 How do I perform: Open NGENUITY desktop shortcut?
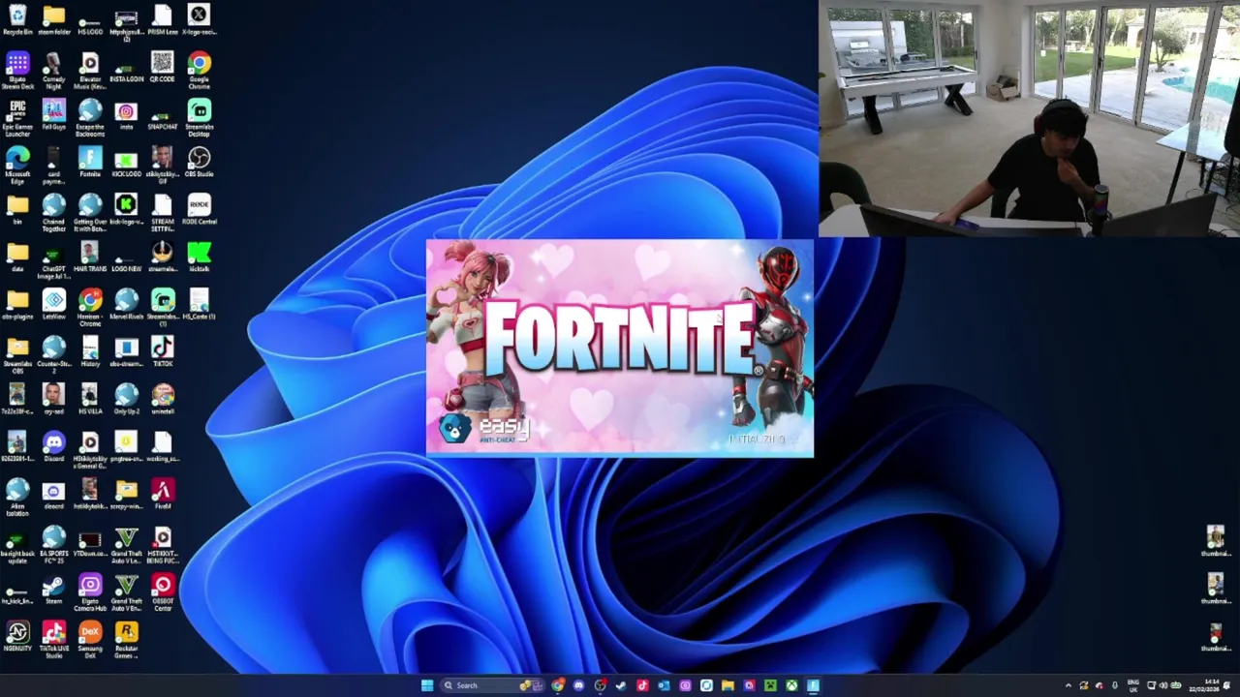coord(17,636)
